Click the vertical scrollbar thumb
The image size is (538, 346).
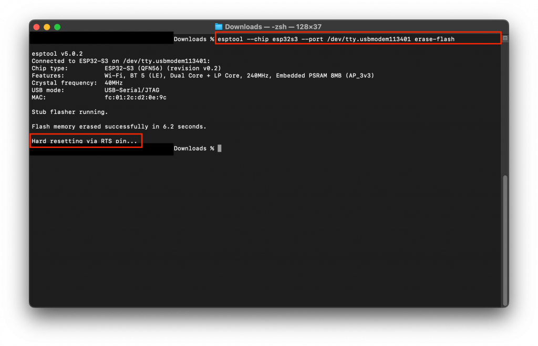(x=505, y=239)
